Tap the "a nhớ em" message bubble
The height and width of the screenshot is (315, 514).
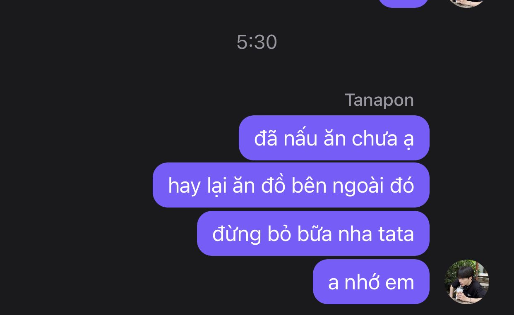coord(371,282)
